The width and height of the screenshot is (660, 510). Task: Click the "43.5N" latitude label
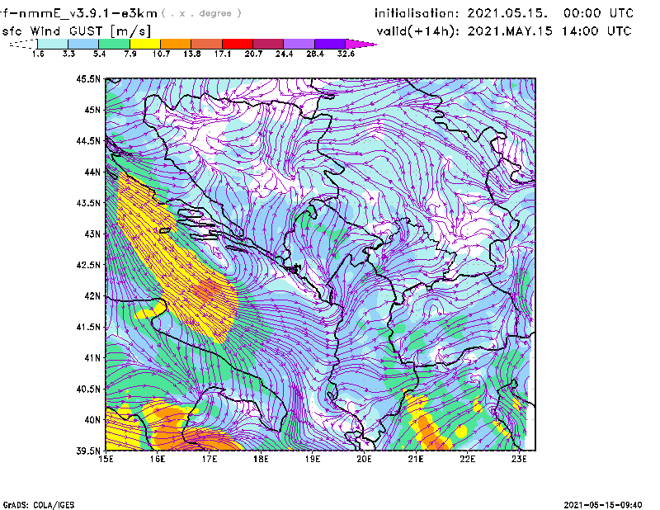88,203
